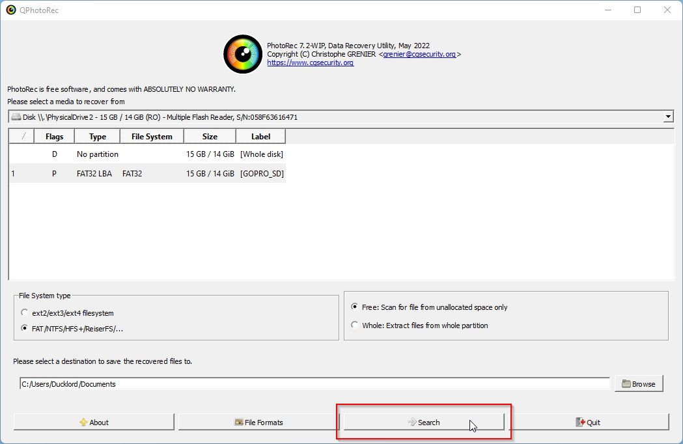Screen dimensions: 683x444
Task: Open the About dialog button
Action: pos(94,423)
